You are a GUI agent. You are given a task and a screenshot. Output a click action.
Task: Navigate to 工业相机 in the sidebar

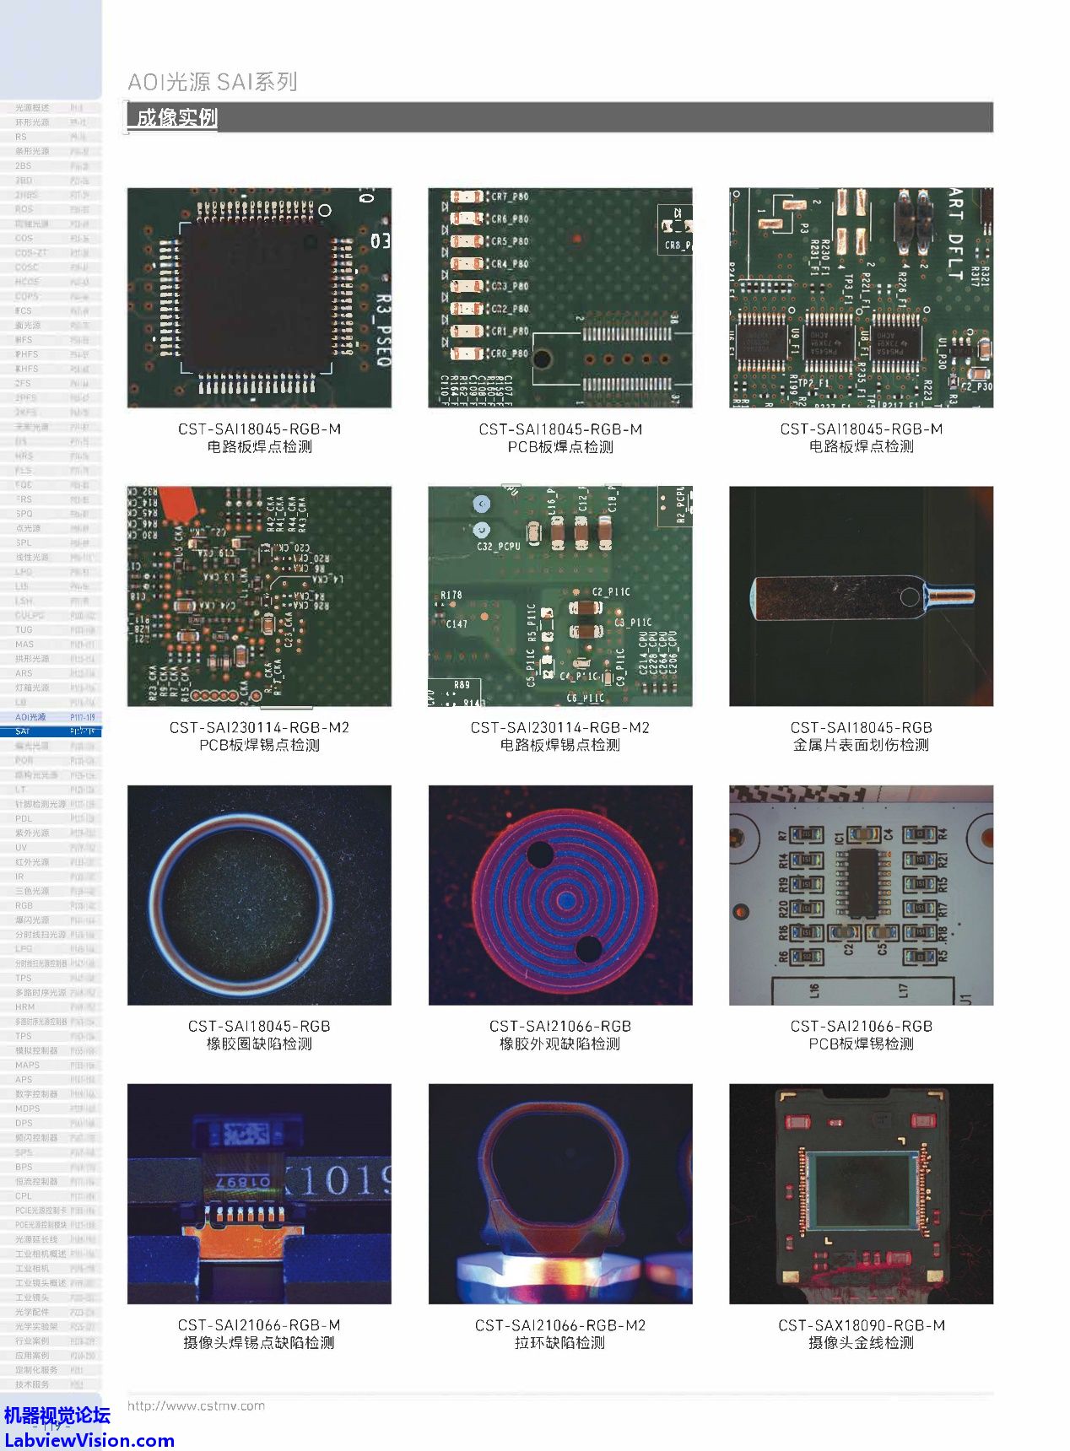tap(32, 1268)
